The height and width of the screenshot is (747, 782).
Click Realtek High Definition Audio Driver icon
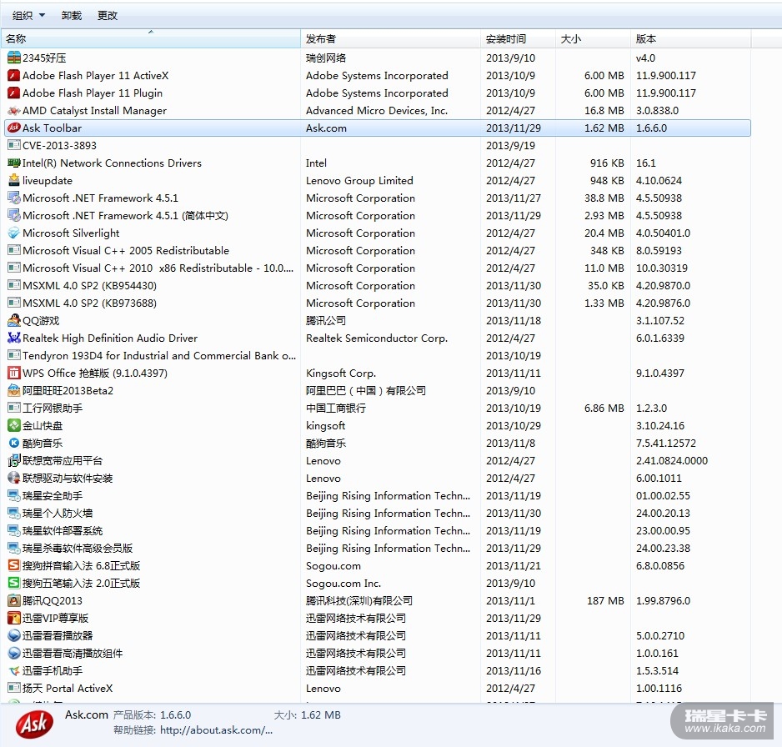(x=14, y=338)
